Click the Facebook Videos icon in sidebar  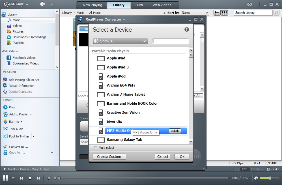click(x=9, y=58)
